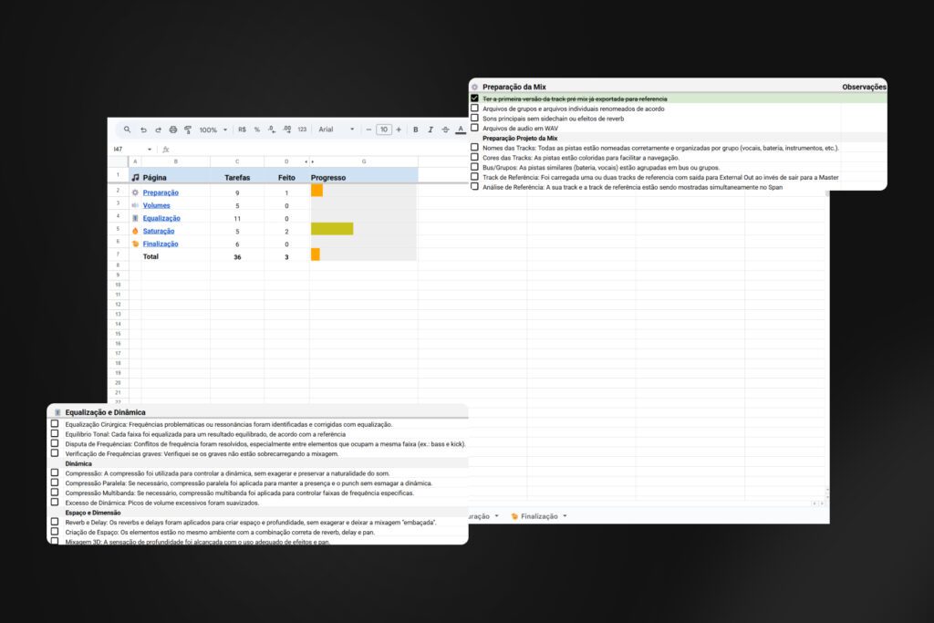The image size is (934, 623).
Task: Open the zoom 100% dropdown
Action: pyautogui.click(x=213, y=130)
